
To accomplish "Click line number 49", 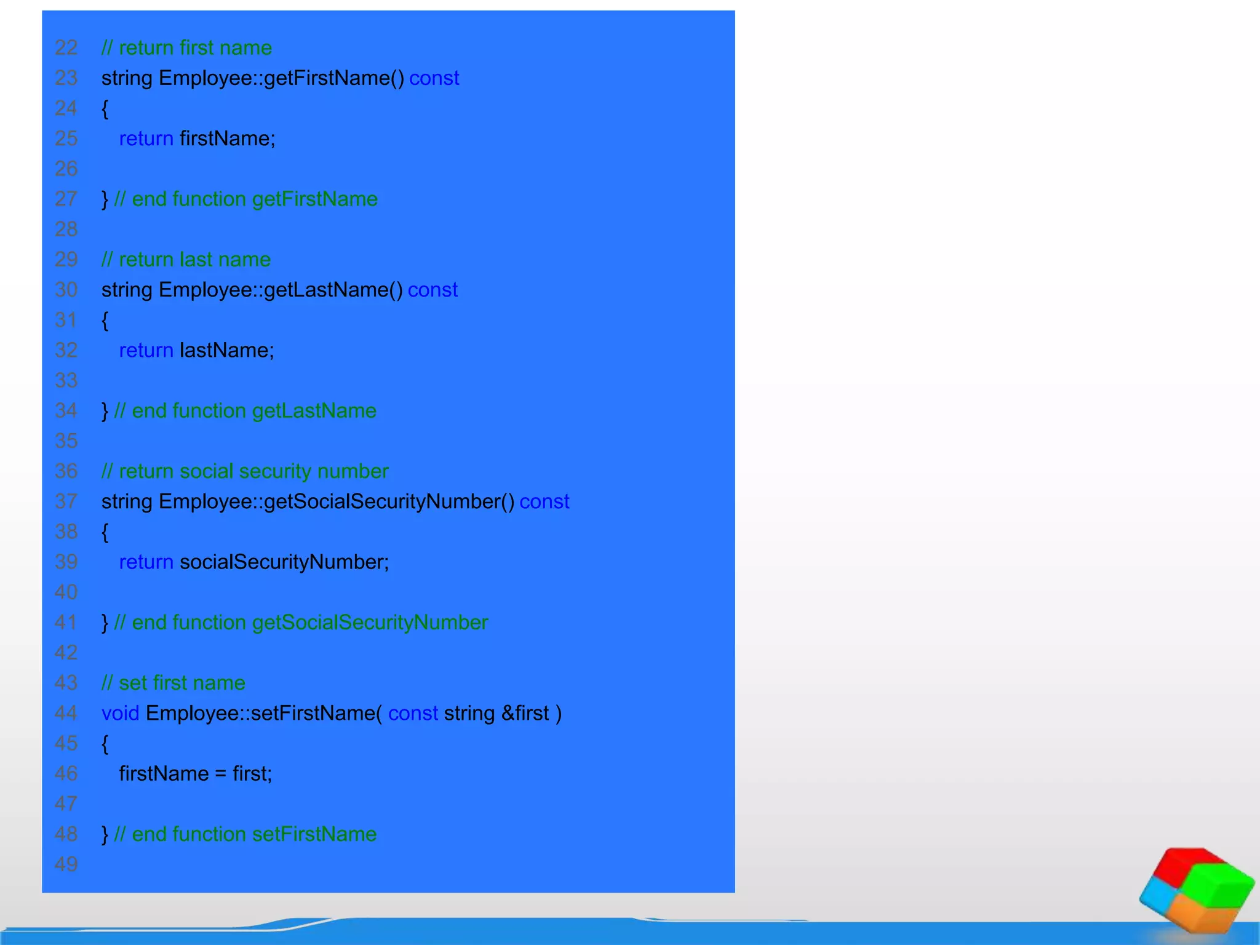I will pyautogui.click(x=66, y=864).
